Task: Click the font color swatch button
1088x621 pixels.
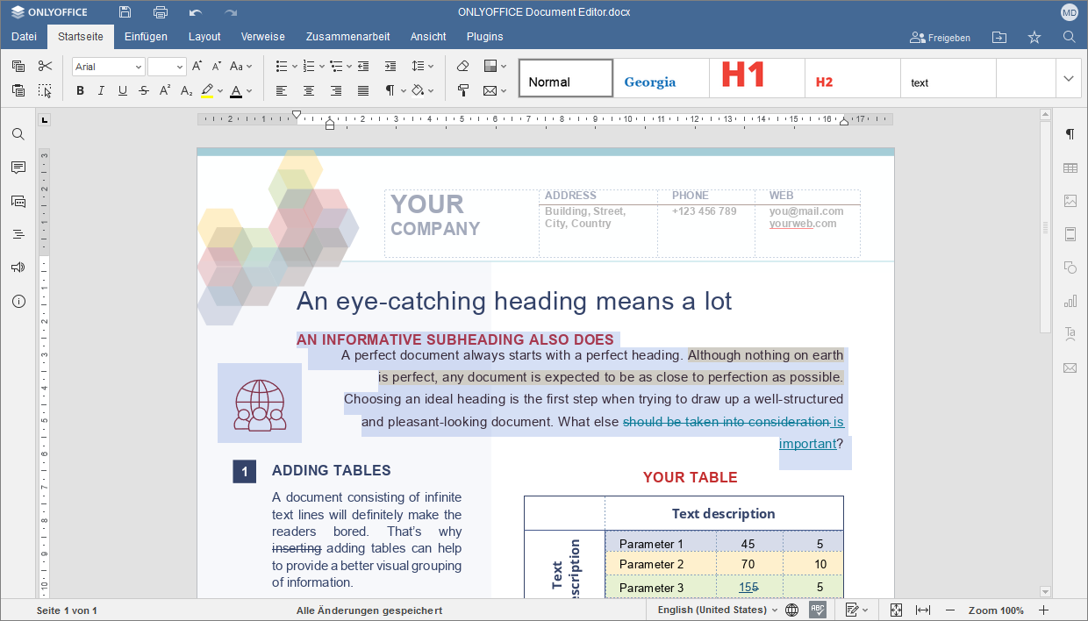Action: pyautogui.click(x=235, y=90)
